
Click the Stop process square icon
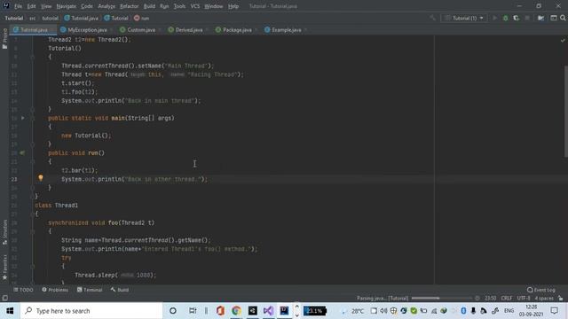pyautogui.click(x=527, y=18)
